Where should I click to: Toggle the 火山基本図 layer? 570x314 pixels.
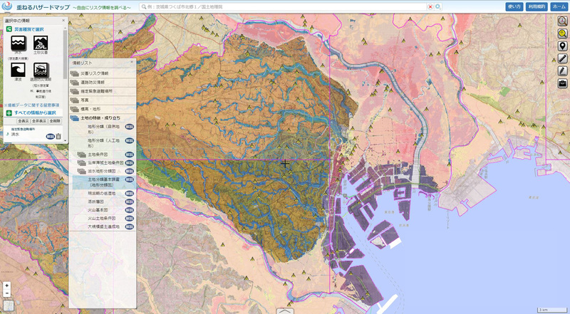click(x=98, y=210)
